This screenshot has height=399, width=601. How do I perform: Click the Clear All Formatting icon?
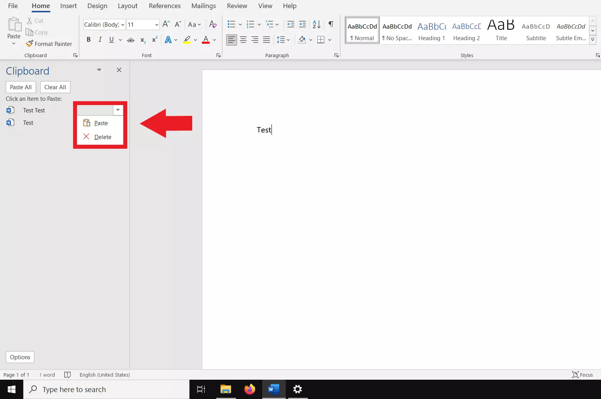(x=213, y=24)
